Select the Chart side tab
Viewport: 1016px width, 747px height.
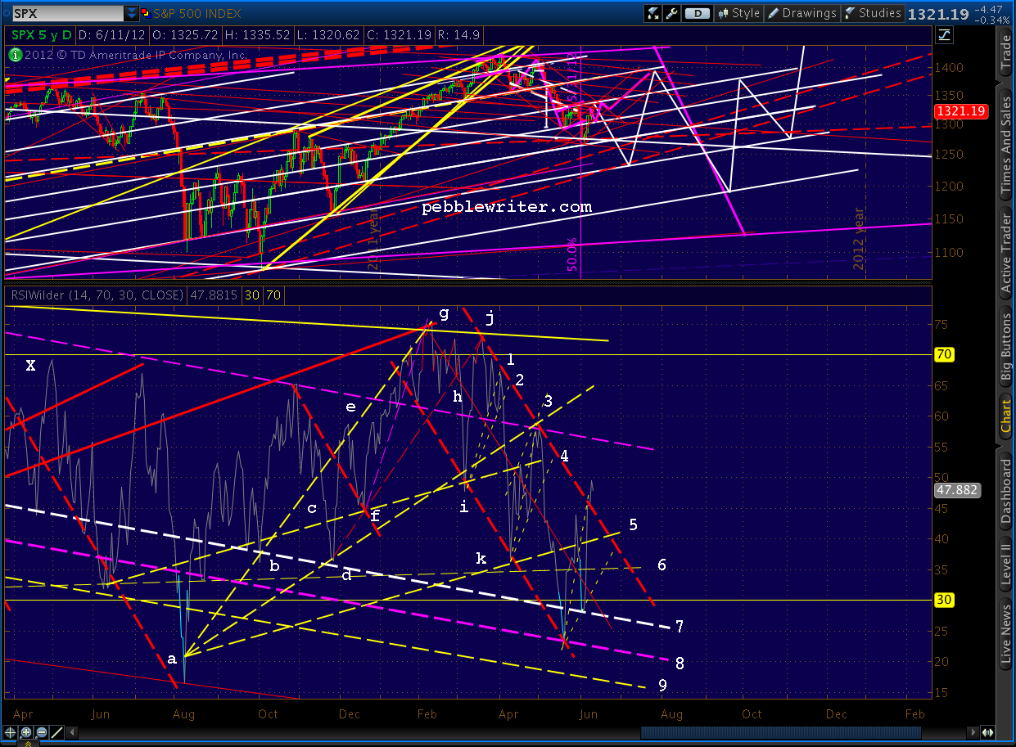click(1006, 417)
